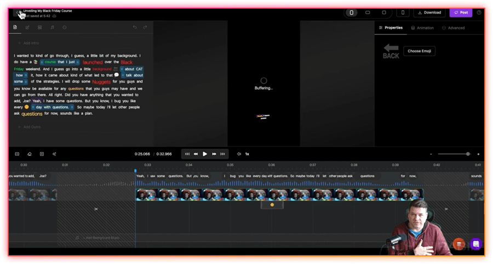
Task: Open the music note audio tab
Action: click(x=52, y=27)
